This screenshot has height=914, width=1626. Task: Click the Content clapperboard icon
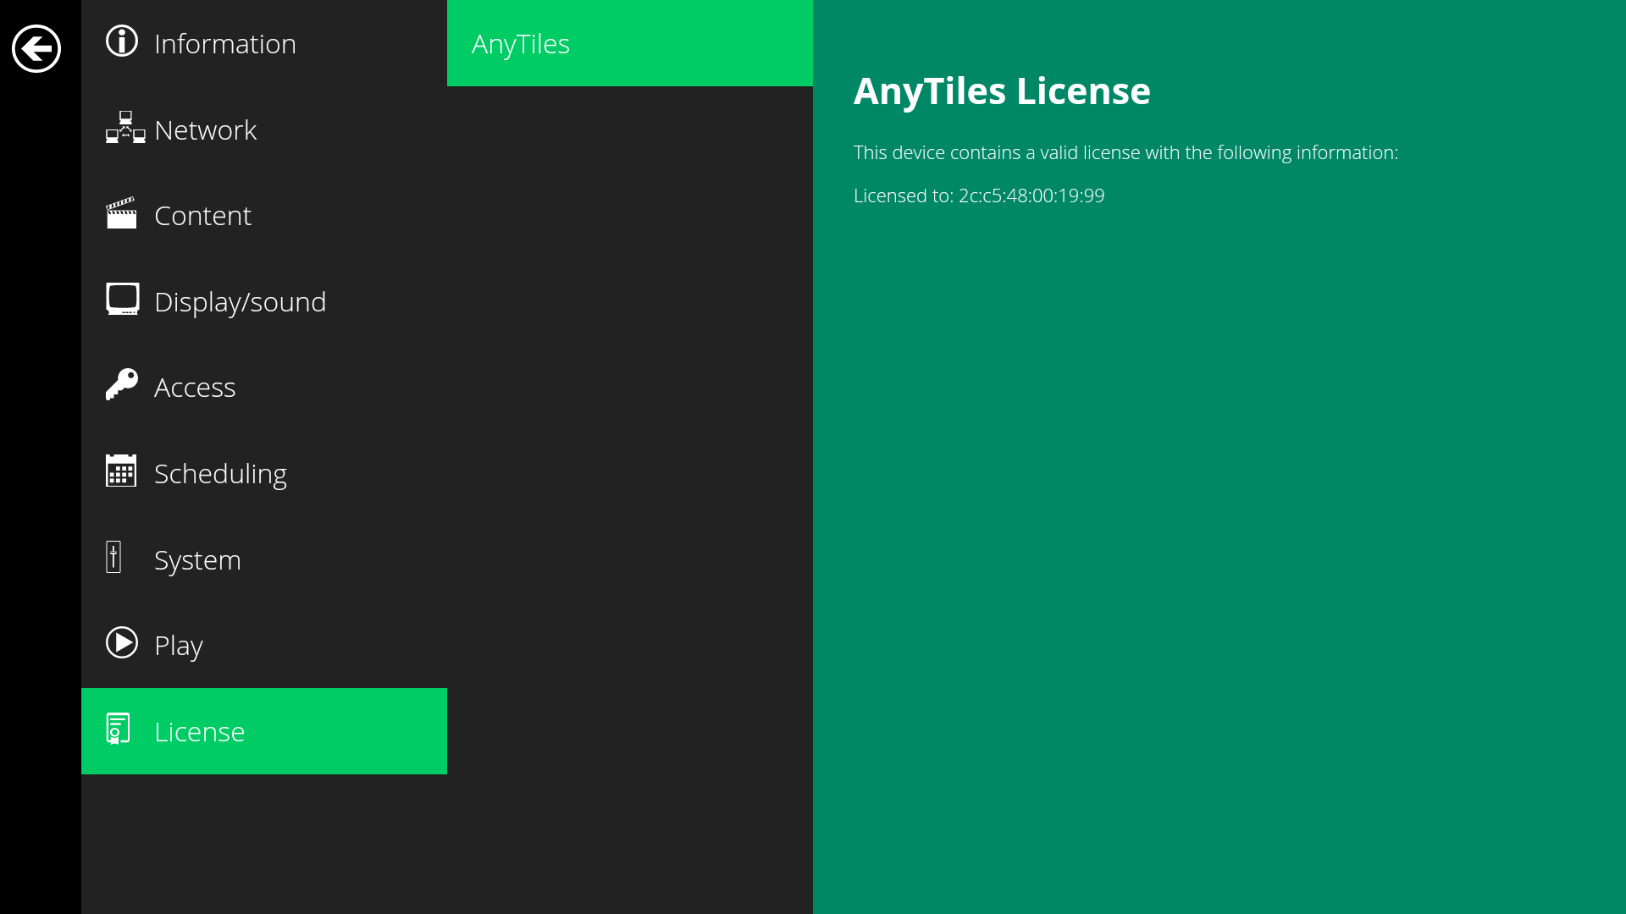[121, 213]
